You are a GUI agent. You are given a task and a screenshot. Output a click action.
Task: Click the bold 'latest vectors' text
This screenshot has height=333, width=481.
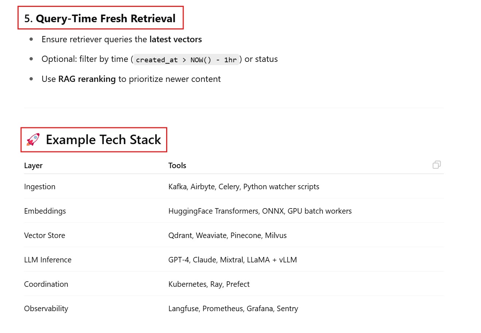pyautogui.click(x=175, y=39)
